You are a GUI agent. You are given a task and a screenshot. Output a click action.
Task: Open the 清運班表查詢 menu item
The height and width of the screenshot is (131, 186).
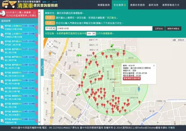[137, 5]
